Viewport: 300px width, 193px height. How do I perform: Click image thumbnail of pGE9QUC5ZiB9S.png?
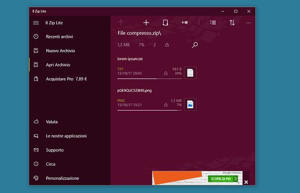click(x=190, y=104)
